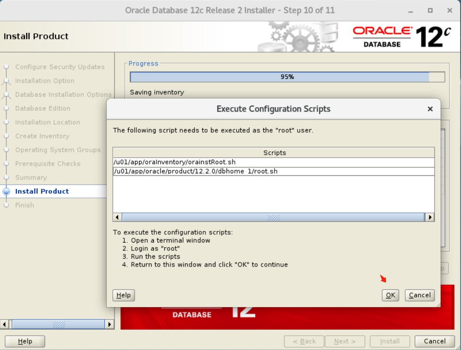Select Finish step in sidebar
The width and height of the screenshot is (461, 350).
[24, 205]
